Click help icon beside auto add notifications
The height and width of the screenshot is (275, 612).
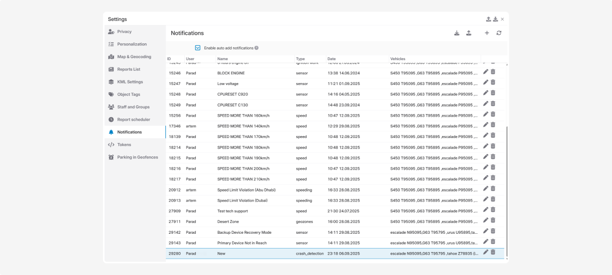pyautogui.click(x=257, y=48)
